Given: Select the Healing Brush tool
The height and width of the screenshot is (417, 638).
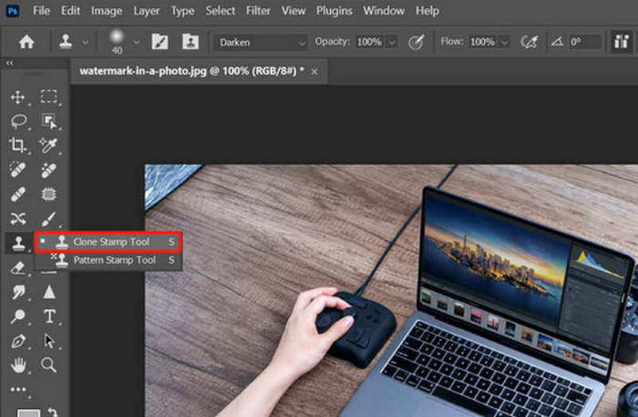Looking at the screenshot, I should pyautogui.click(x=49, y=171).
